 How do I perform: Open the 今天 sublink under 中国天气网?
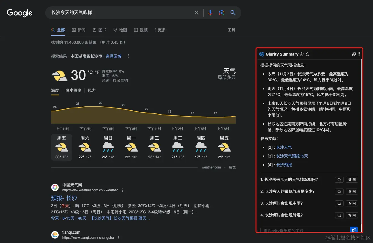tap(55, 218)
